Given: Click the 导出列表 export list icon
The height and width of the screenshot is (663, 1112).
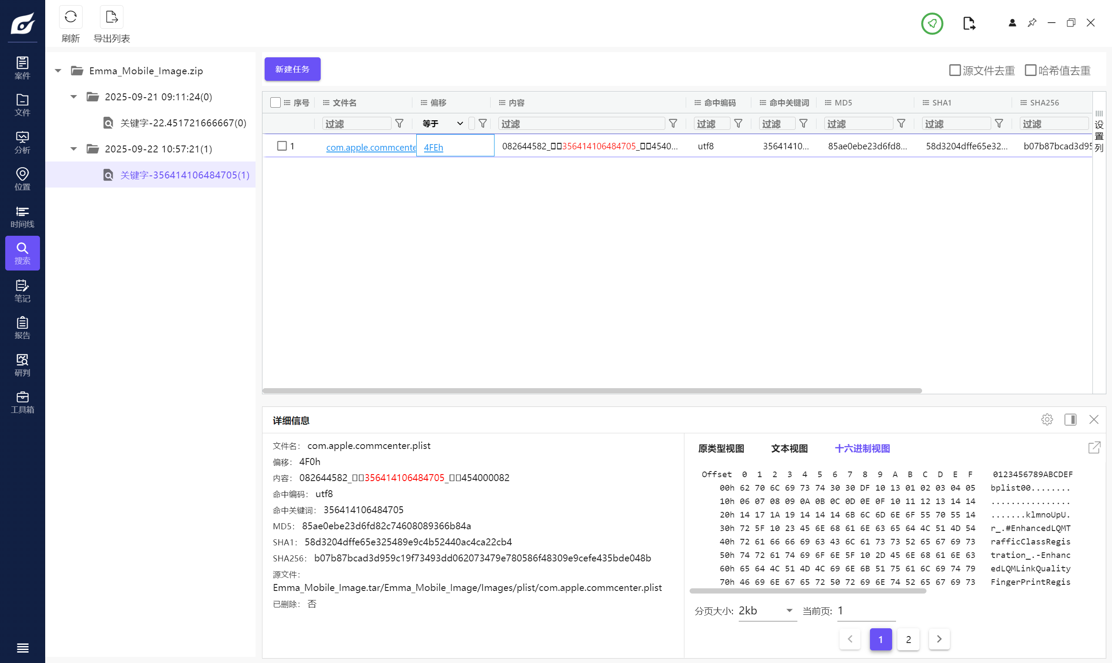Looking at the screenshot, I should coord(111,17).
